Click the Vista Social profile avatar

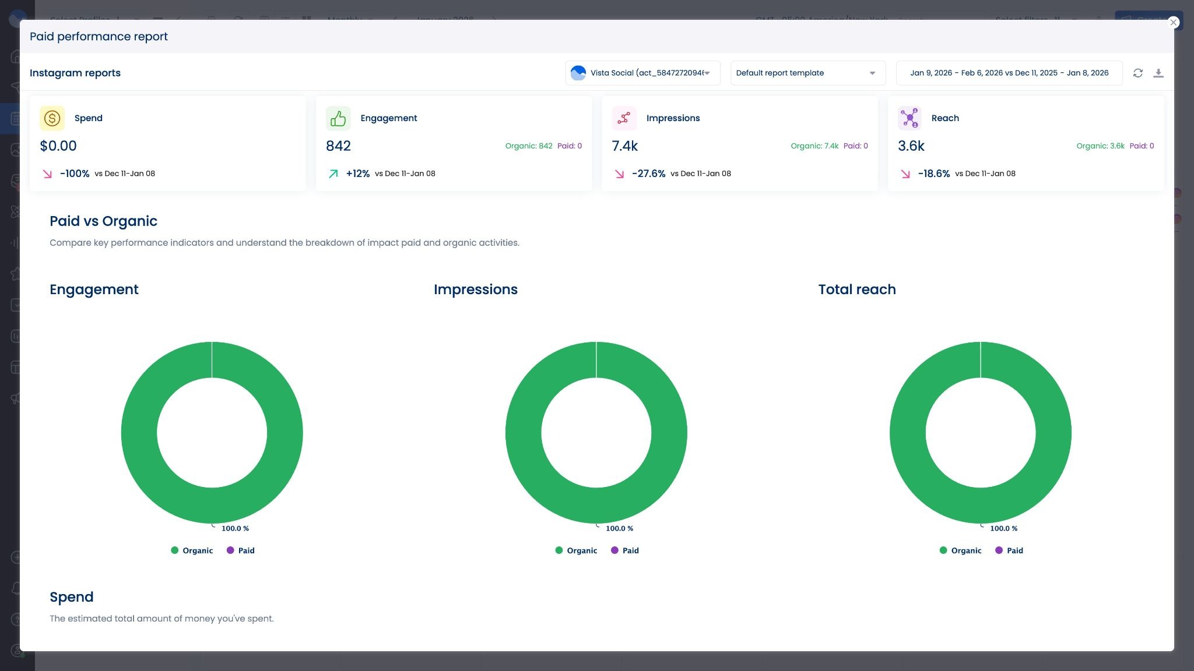[578, 73]
